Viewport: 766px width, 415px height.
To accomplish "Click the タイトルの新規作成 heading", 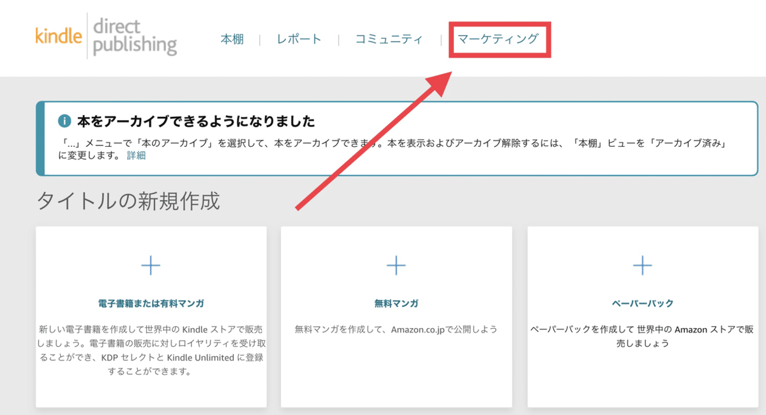I will pyautogui.click(x=128, y=201).
